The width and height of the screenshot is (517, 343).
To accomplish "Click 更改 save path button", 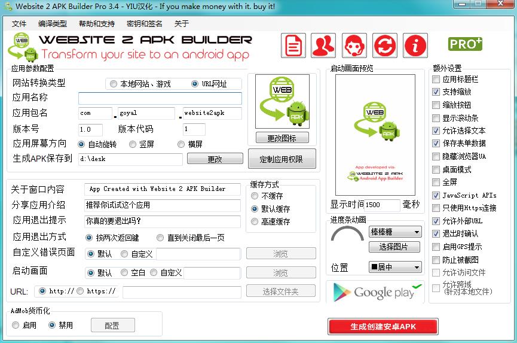I will point(215,159).
